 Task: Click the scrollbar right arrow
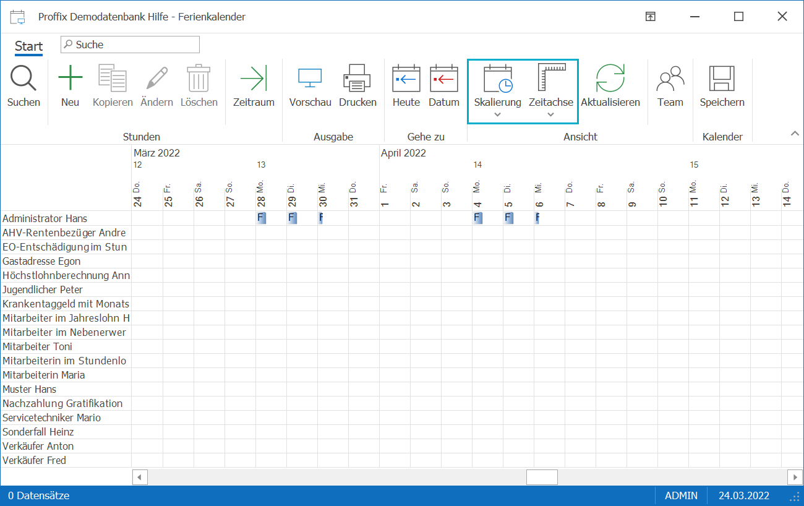(795, 477)
